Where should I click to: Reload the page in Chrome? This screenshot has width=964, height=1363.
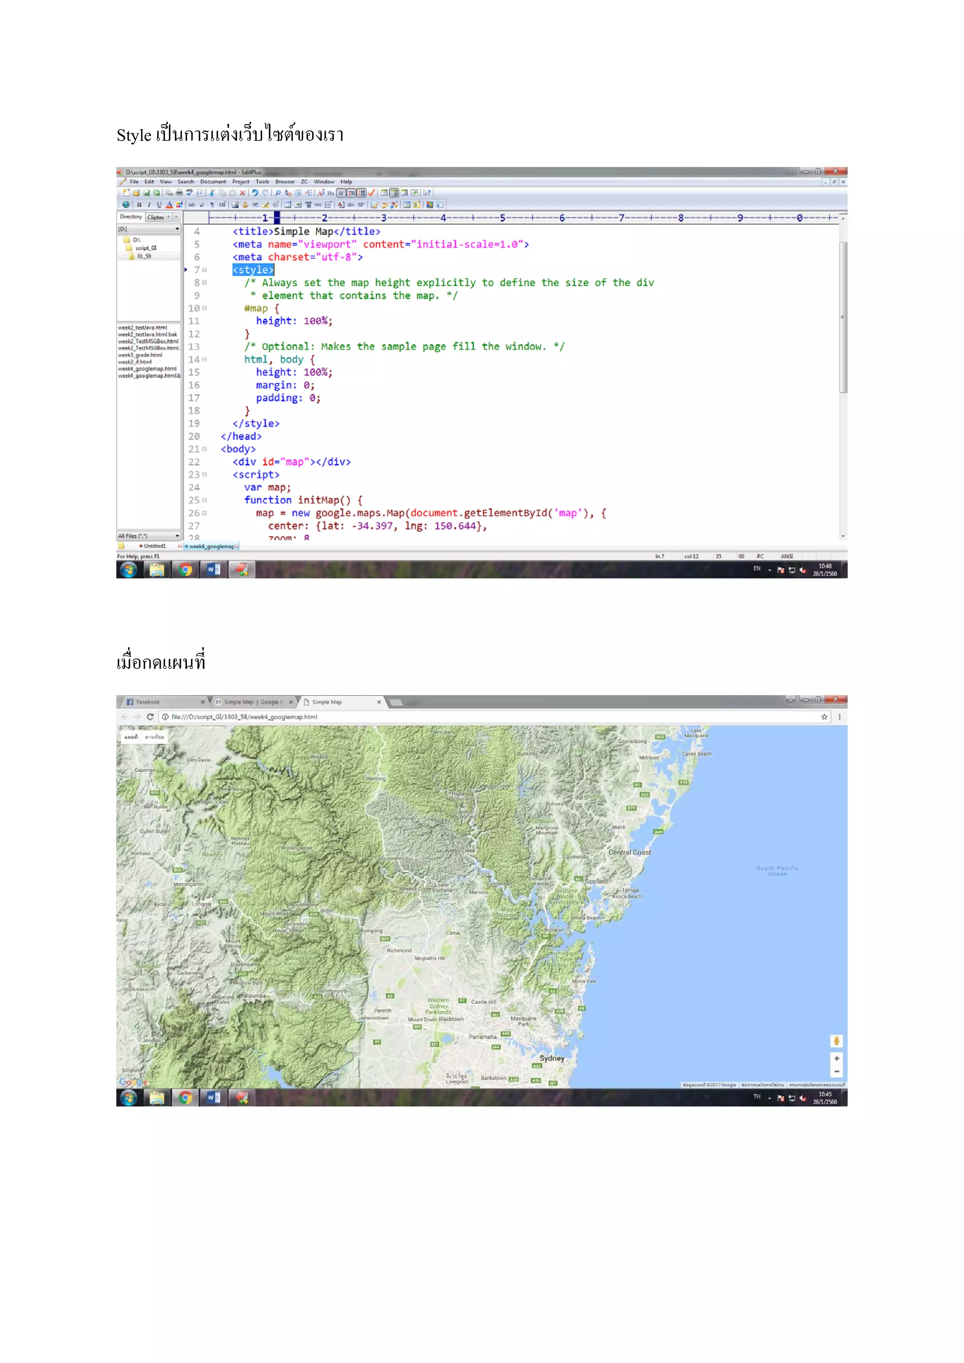150,717
